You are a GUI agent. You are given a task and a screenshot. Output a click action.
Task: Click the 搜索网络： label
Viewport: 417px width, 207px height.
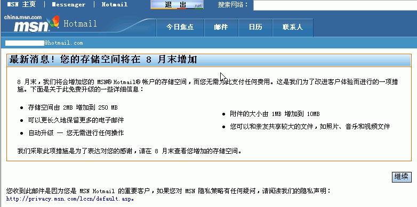[x=232, y=5]
